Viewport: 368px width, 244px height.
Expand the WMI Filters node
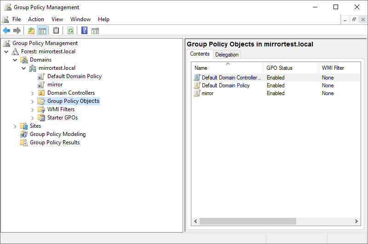click(x=32, y=110)
